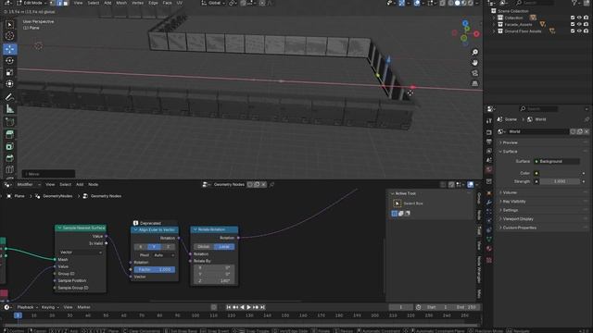The image size is (593, 333).
Task: Open the Render properties tab
Action: (x=489, y=132)
